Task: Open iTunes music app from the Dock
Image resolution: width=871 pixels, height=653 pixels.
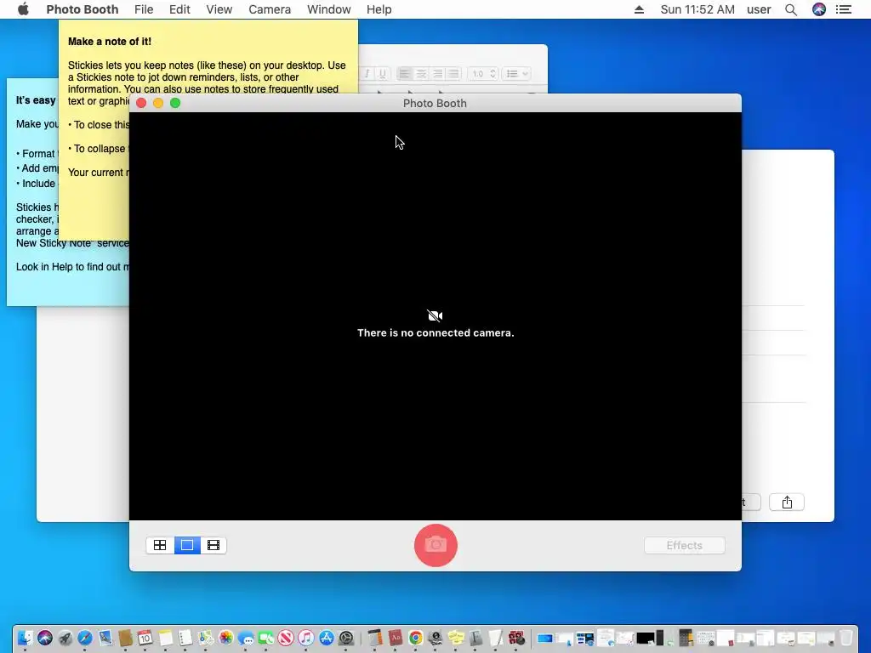Action: 305,638
